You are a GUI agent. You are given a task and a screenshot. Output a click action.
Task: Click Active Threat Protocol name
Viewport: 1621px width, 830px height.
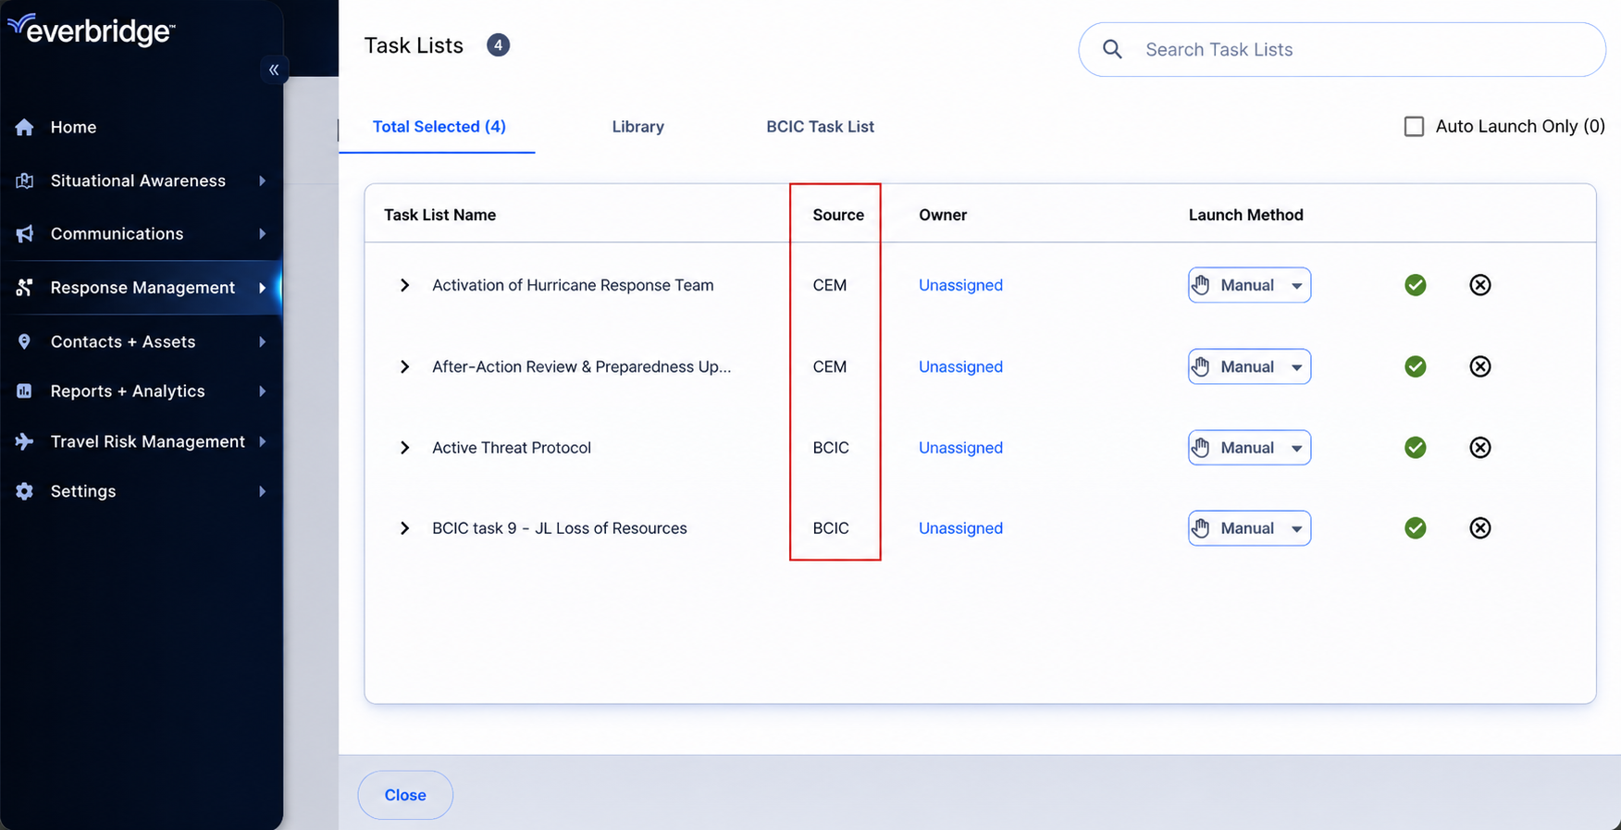[x=512, y=448]
